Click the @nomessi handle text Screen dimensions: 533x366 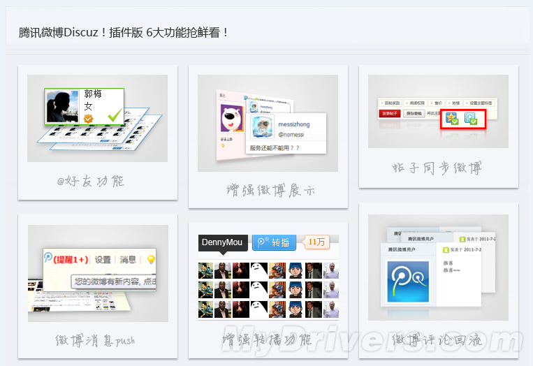pos(291,135)
